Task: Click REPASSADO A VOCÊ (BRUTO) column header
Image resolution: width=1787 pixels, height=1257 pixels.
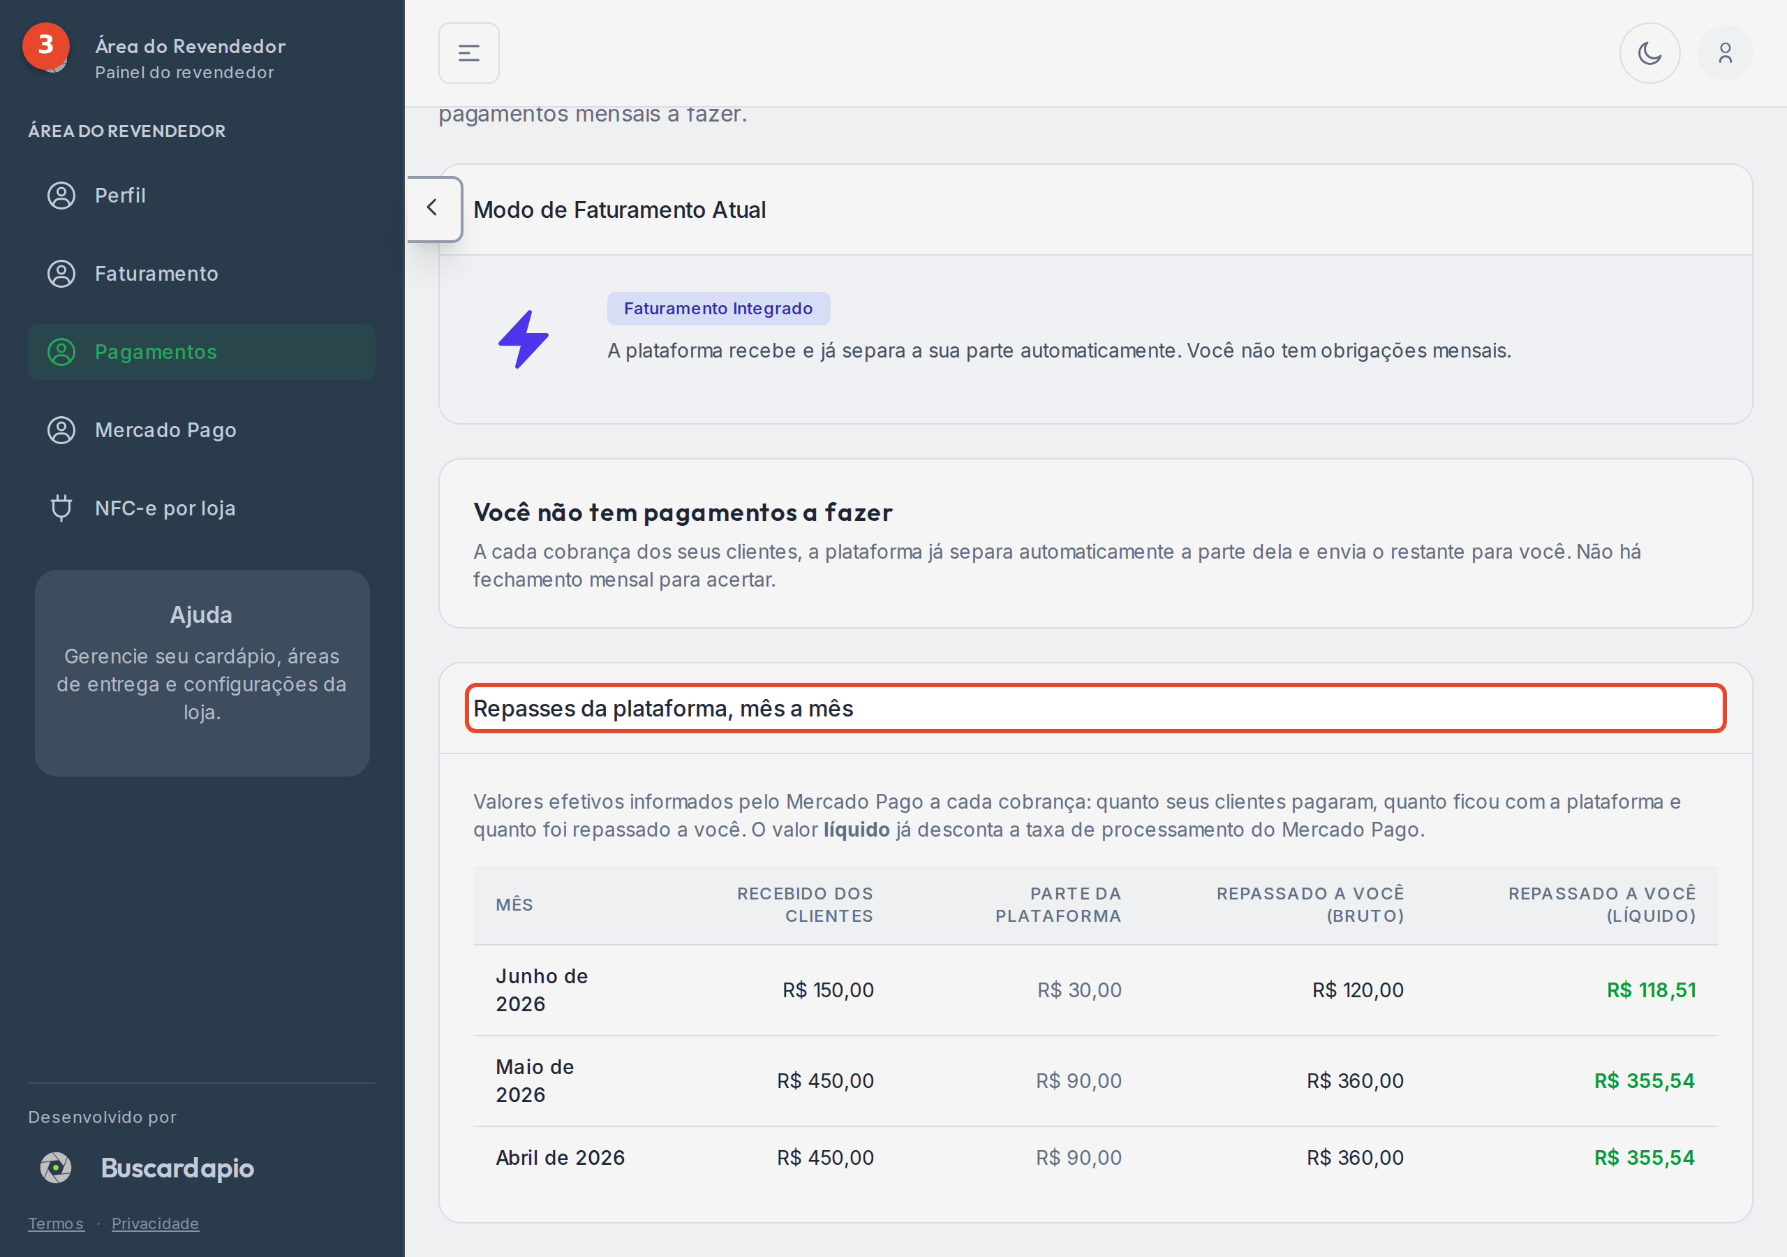Action: [x=1310, y=904]
